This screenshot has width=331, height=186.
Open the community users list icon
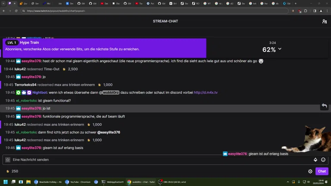tap(325, 21)
